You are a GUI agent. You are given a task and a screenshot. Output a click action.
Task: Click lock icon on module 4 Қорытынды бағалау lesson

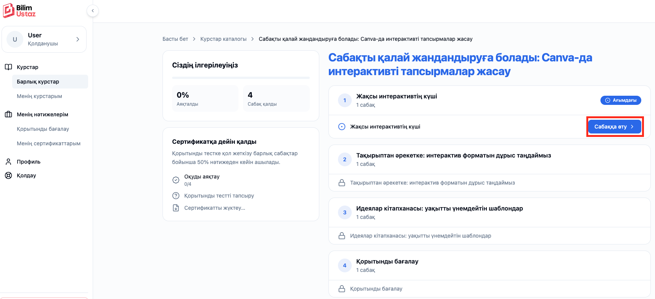(x=342, y=289)
